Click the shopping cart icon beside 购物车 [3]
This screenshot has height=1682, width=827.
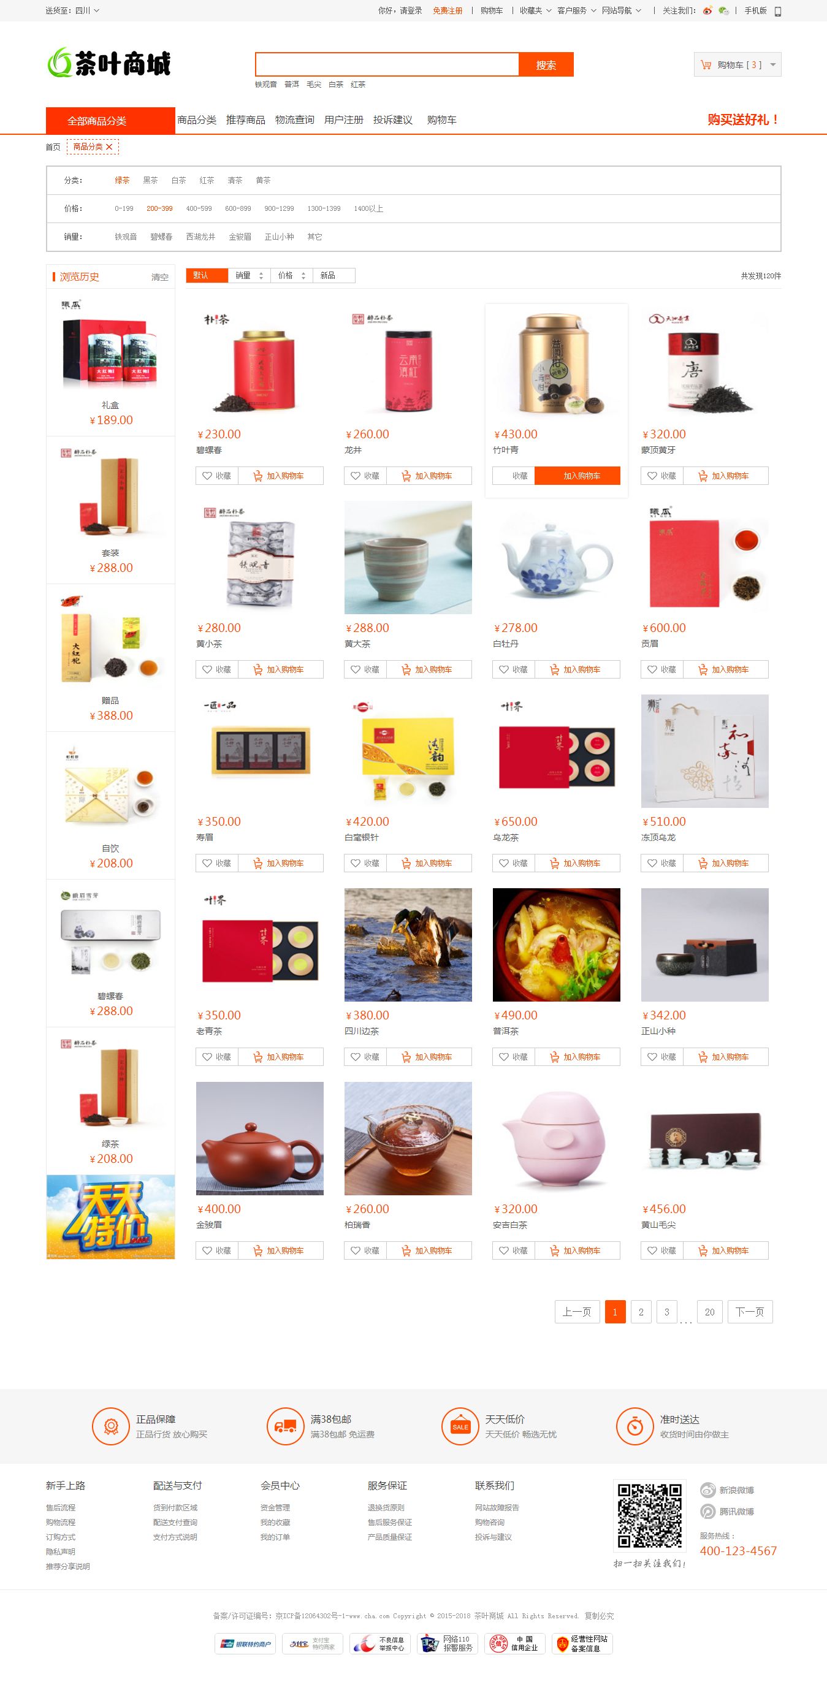tap(706, 64)
